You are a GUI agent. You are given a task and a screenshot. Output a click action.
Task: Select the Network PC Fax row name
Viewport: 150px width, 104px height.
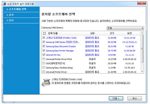pos(53,55)
